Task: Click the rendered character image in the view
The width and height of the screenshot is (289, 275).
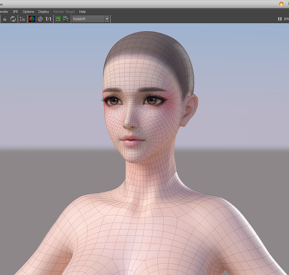Action: click(144, 149)
